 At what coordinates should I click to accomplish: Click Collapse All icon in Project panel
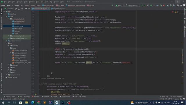[x=22, y=9]
